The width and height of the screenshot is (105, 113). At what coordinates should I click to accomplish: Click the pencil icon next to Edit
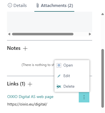59,76
